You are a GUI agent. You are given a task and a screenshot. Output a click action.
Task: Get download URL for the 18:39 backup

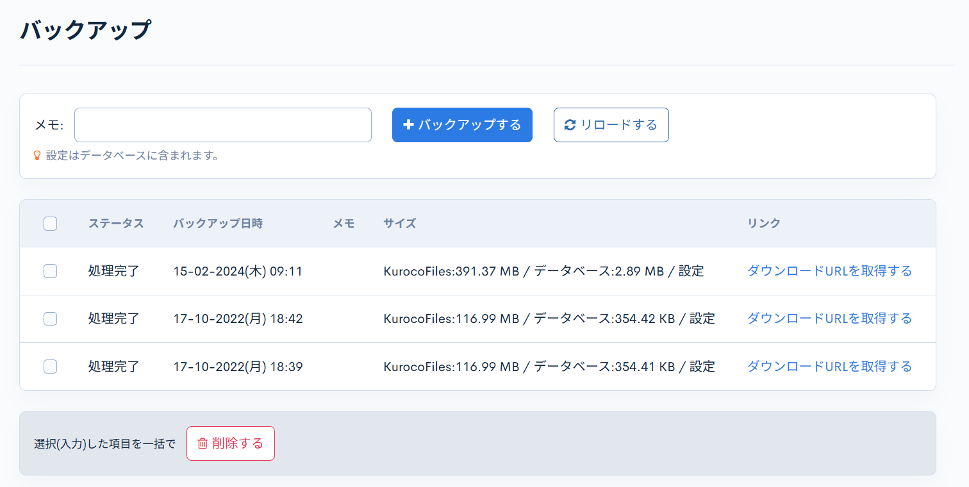coord(829,366)
